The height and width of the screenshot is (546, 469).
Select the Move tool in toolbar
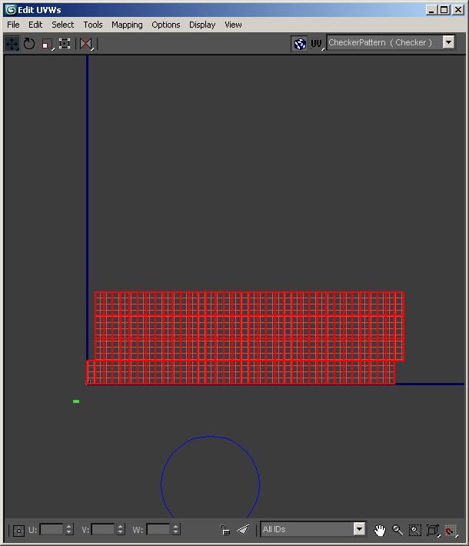[12, 44]
